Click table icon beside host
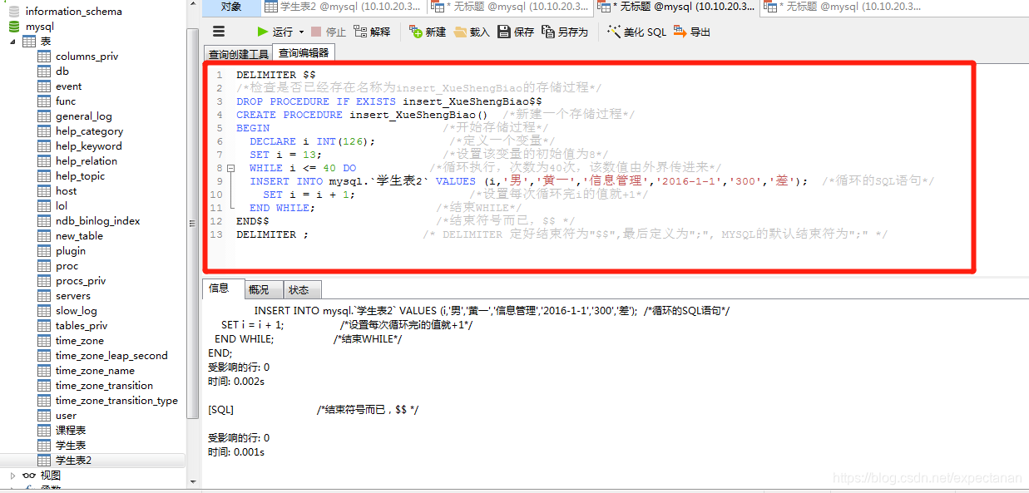Image resolution: width=1029 pixels, height=493 pixels. point(44,191)
